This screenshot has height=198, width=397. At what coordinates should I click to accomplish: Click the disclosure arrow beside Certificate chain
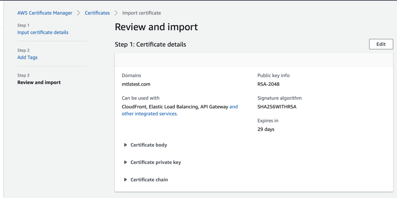click(x=125, y=179)
